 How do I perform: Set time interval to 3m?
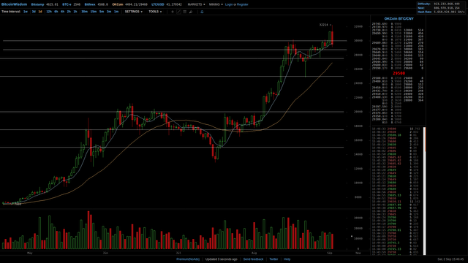click(x=109, y=12)
